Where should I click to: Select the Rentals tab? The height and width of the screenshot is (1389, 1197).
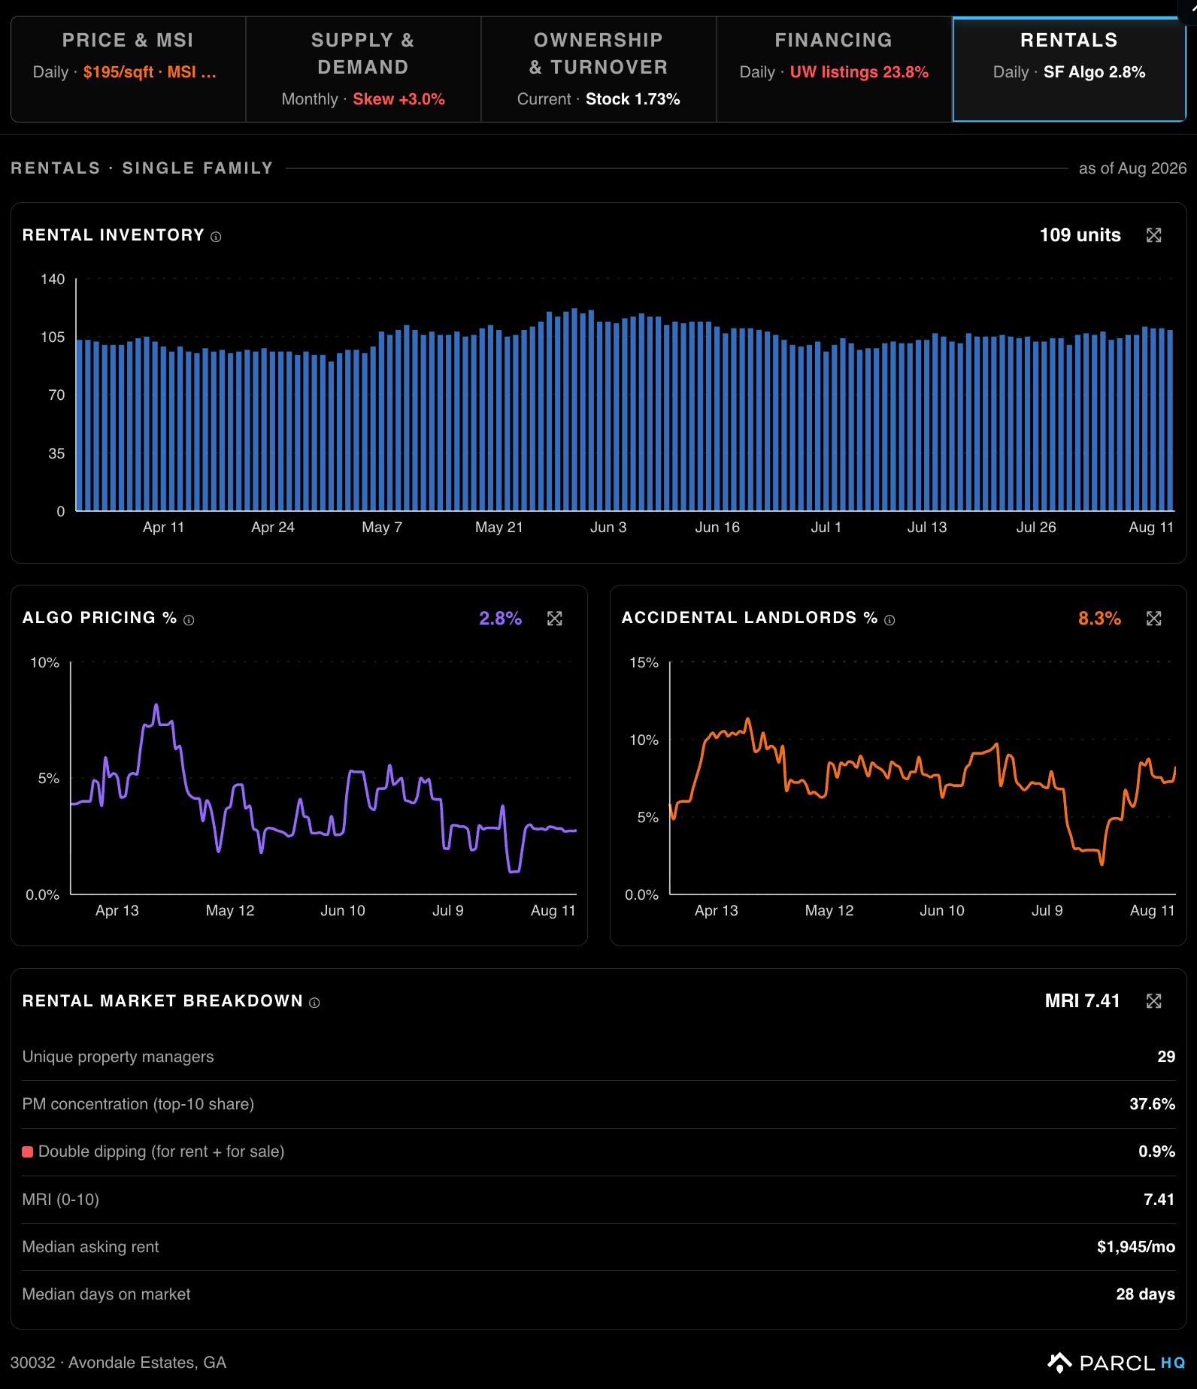(1069, 69)
